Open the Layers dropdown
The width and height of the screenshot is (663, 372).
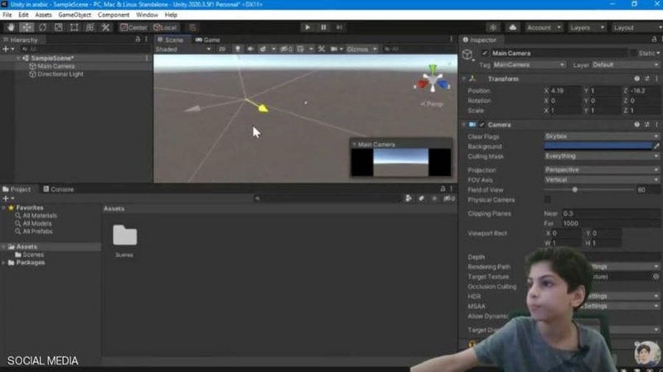tap(588, 27)
